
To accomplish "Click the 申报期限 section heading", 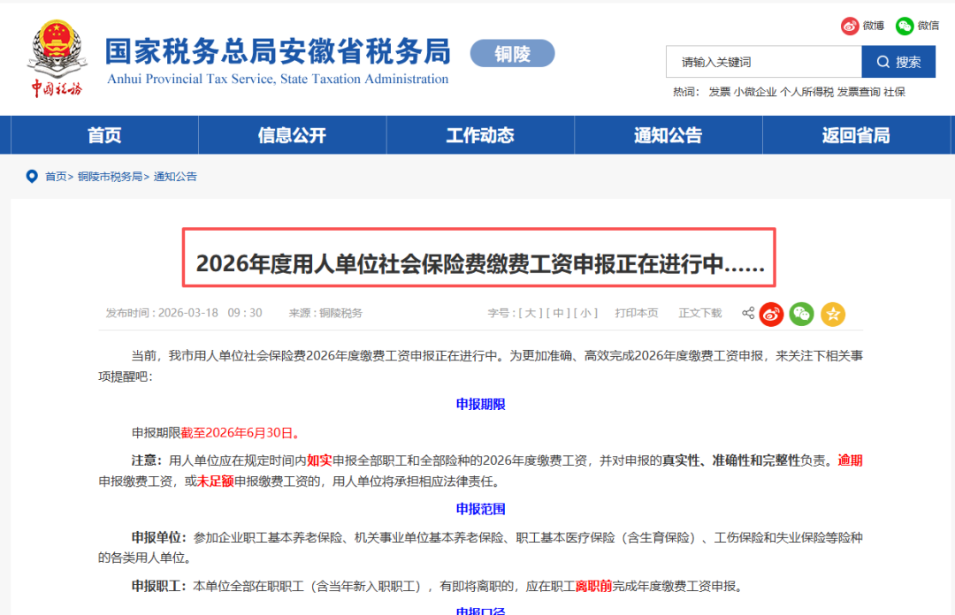I will (x=480, y=405).
